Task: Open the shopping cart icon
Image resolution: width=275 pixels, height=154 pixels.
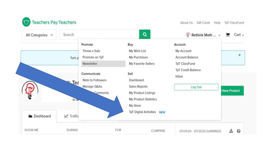Action: click(228, 35)
